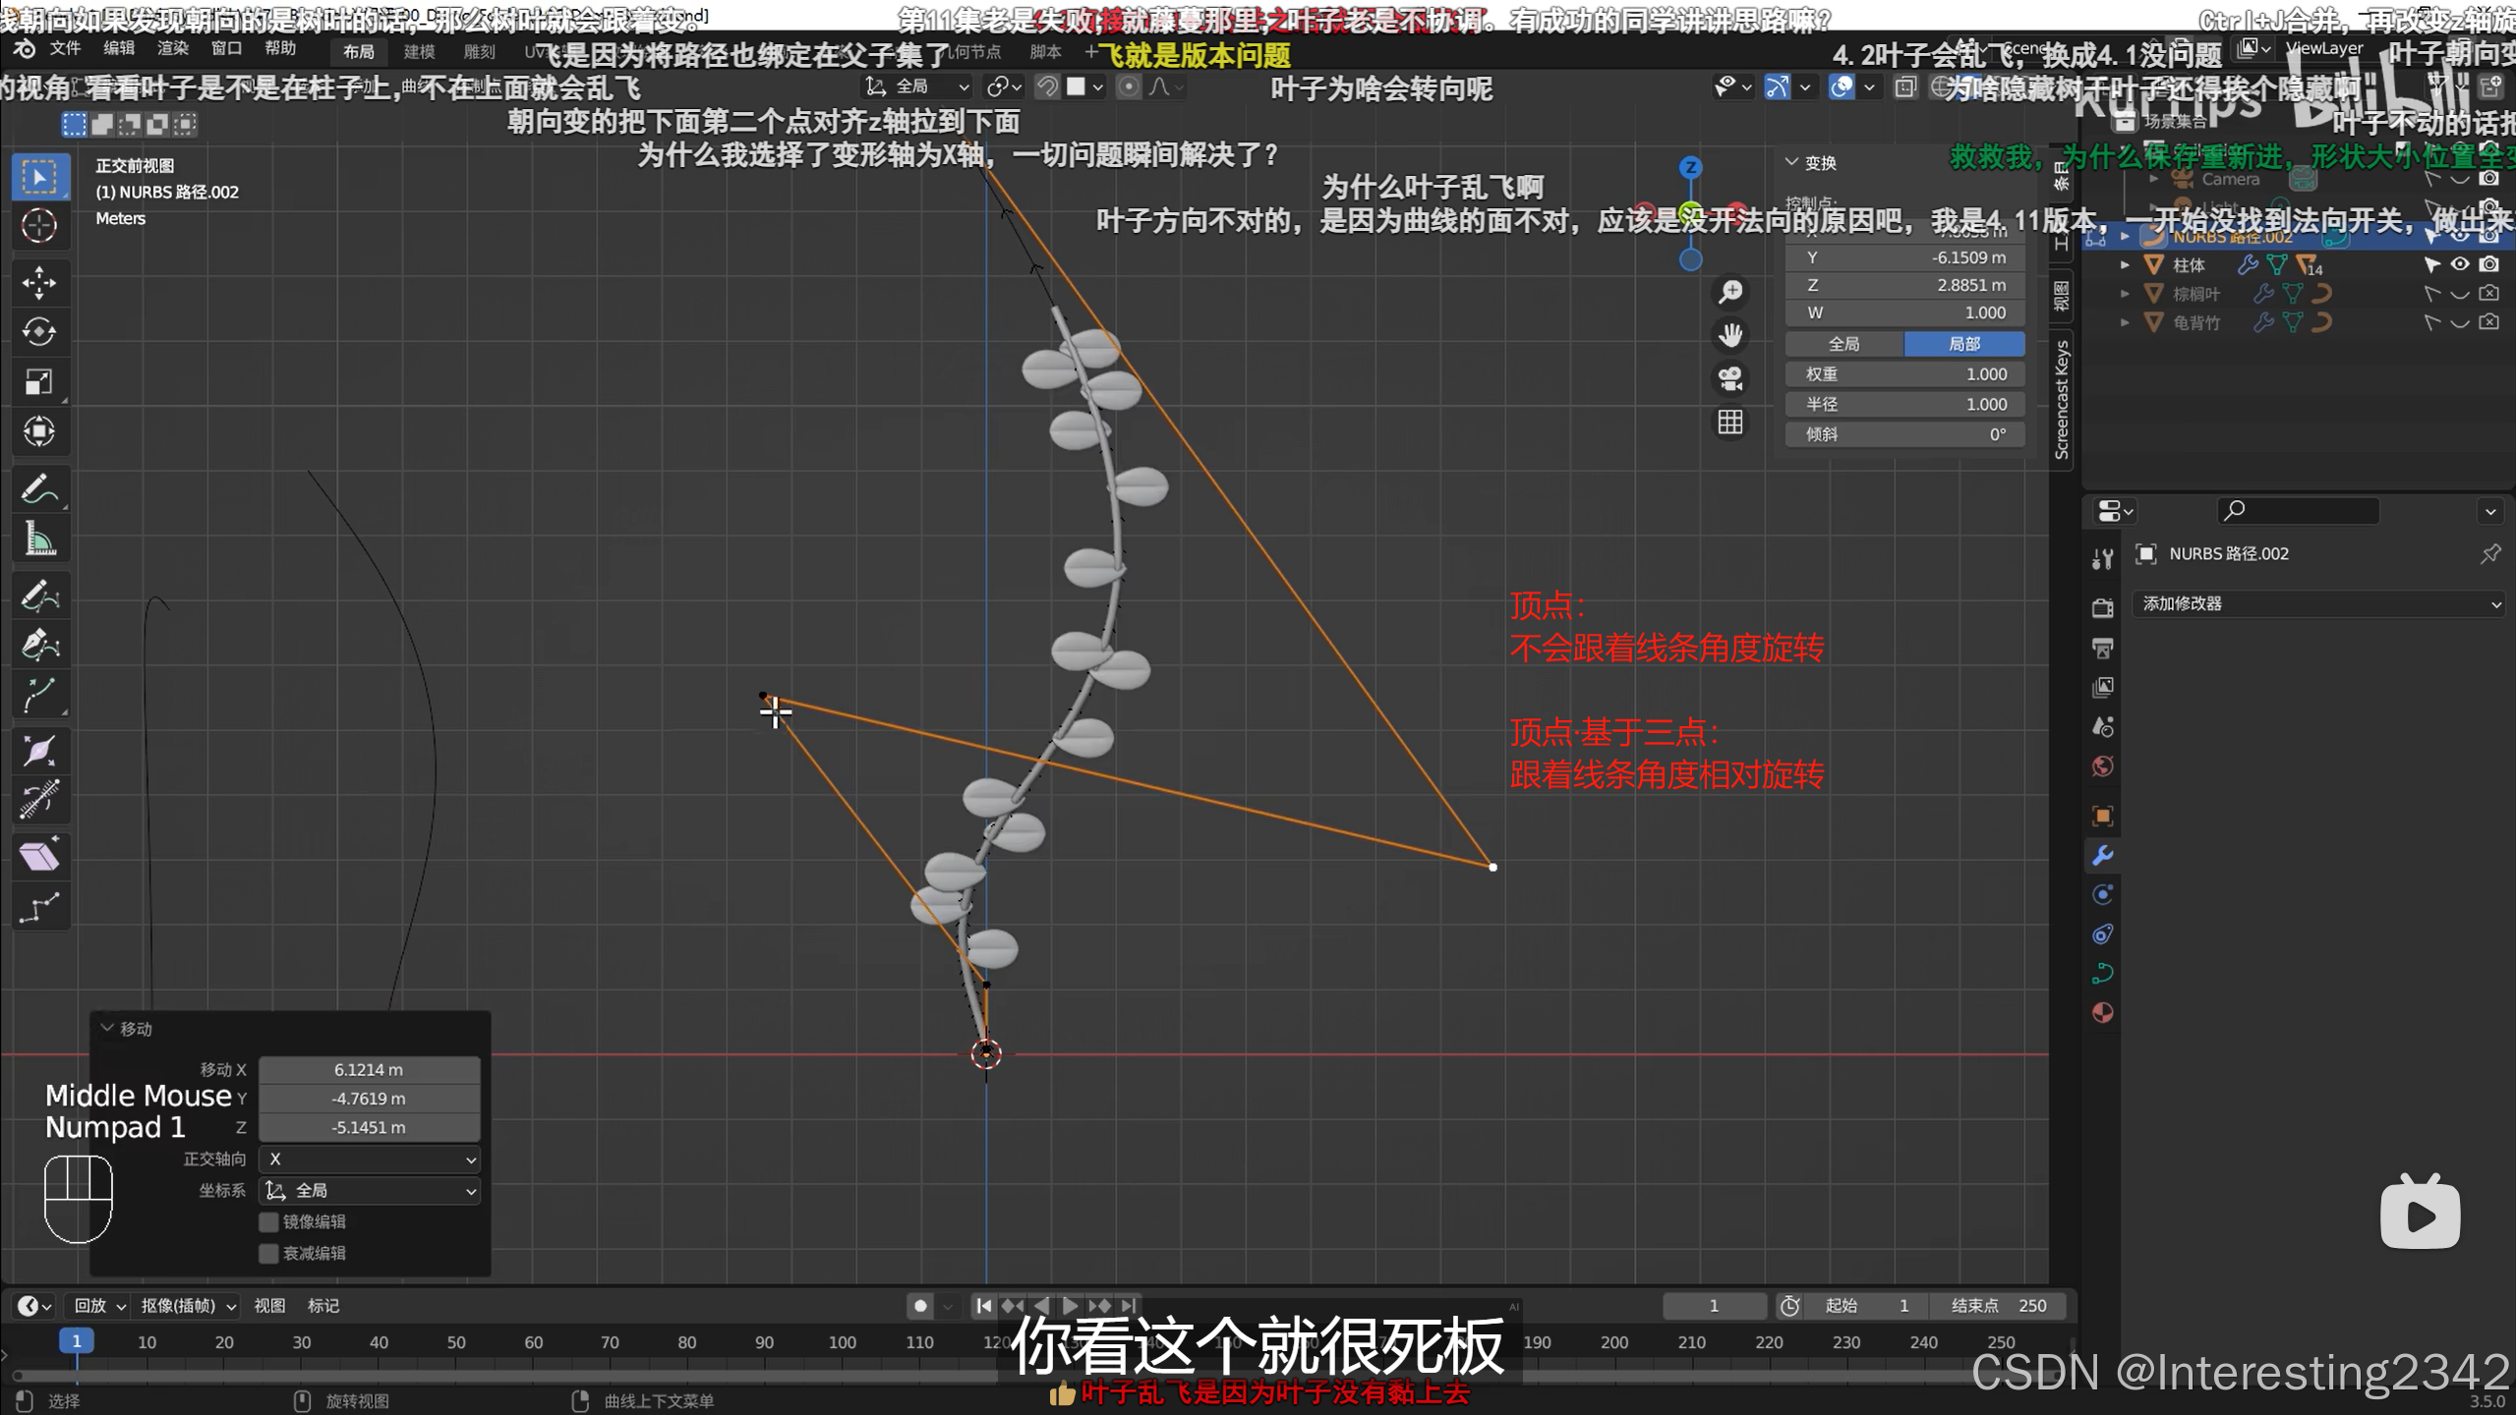The height and width of the screenshot is (1415, 2516).
Task: Click the pan view hand icon
Action: (x=1729, y=335)
